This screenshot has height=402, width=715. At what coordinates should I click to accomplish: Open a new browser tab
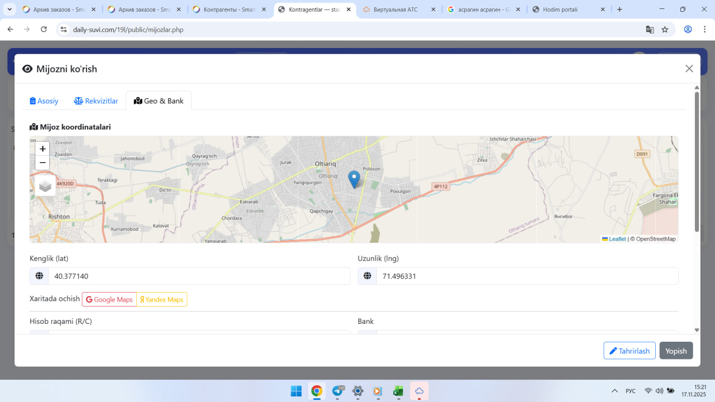(x=619, y=9)
